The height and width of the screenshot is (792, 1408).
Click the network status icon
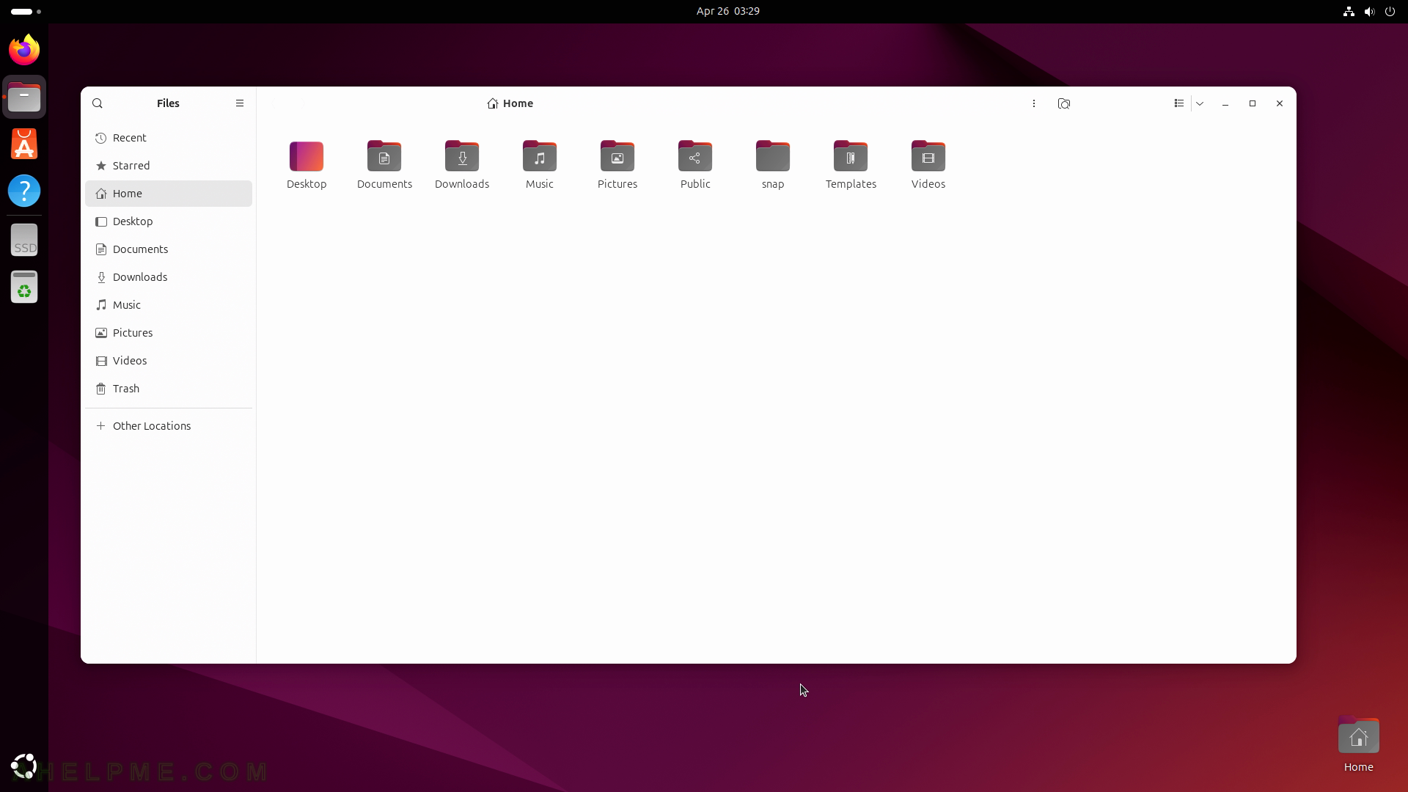point(1349,11)
